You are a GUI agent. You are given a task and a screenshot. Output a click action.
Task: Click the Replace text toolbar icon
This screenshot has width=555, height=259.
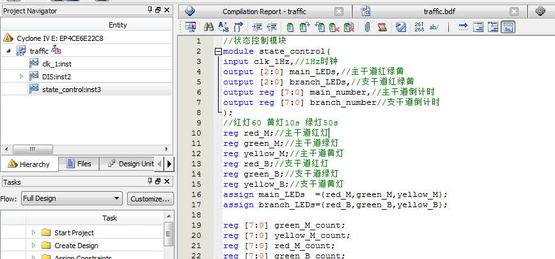click(223, 27)
